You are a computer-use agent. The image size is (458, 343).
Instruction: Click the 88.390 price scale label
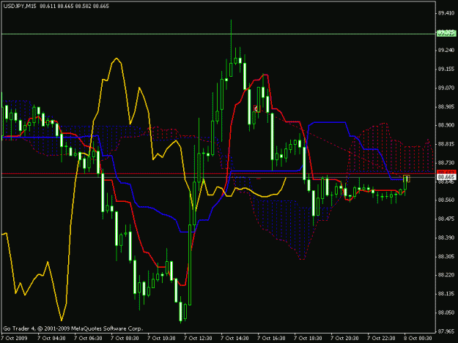click(446, 238)
